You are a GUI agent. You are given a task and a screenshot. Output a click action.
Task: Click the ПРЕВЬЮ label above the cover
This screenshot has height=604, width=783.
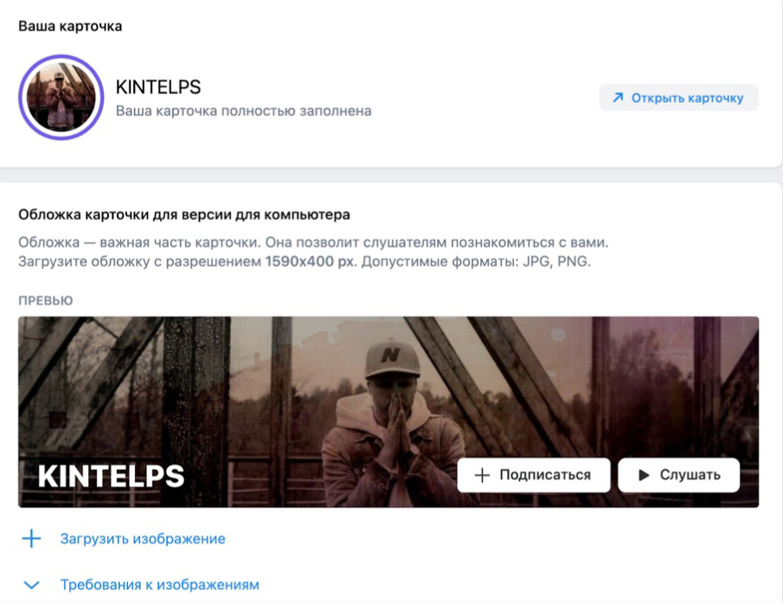[46, 301]
